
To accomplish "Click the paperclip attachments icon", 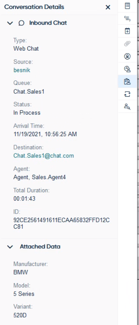I will [x=127, y=44].
